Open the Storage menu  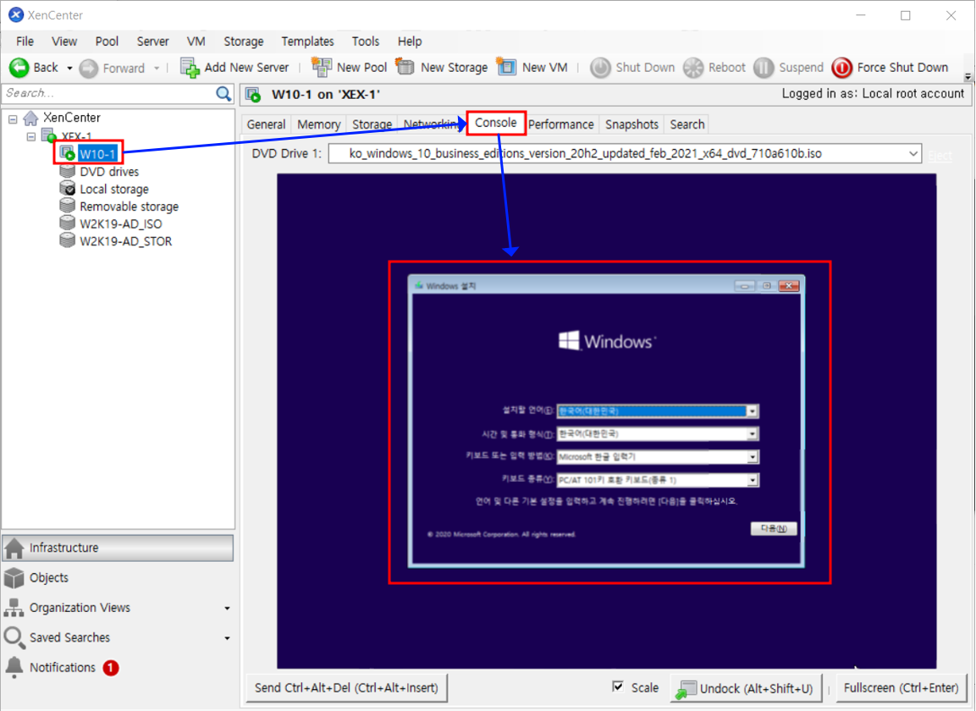tap(244, 41)
